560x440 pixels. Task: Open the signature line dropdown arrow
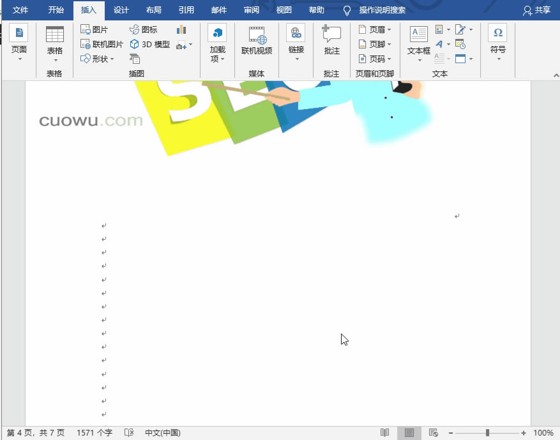471,29
